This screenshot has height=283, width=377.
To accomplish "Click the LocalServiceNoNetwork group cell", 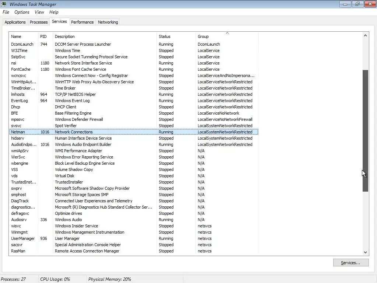I will tap(218, 113).
